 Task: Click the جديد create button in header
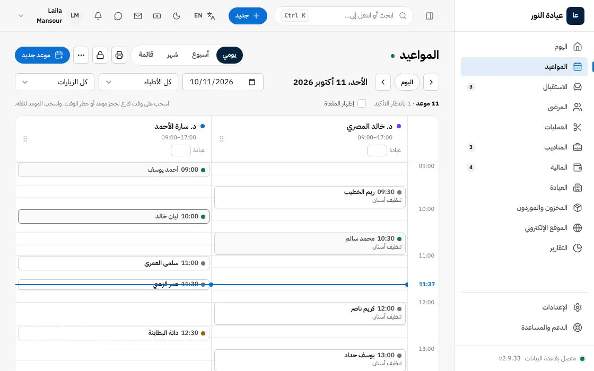pyautogui.click(x=248, y=16)
